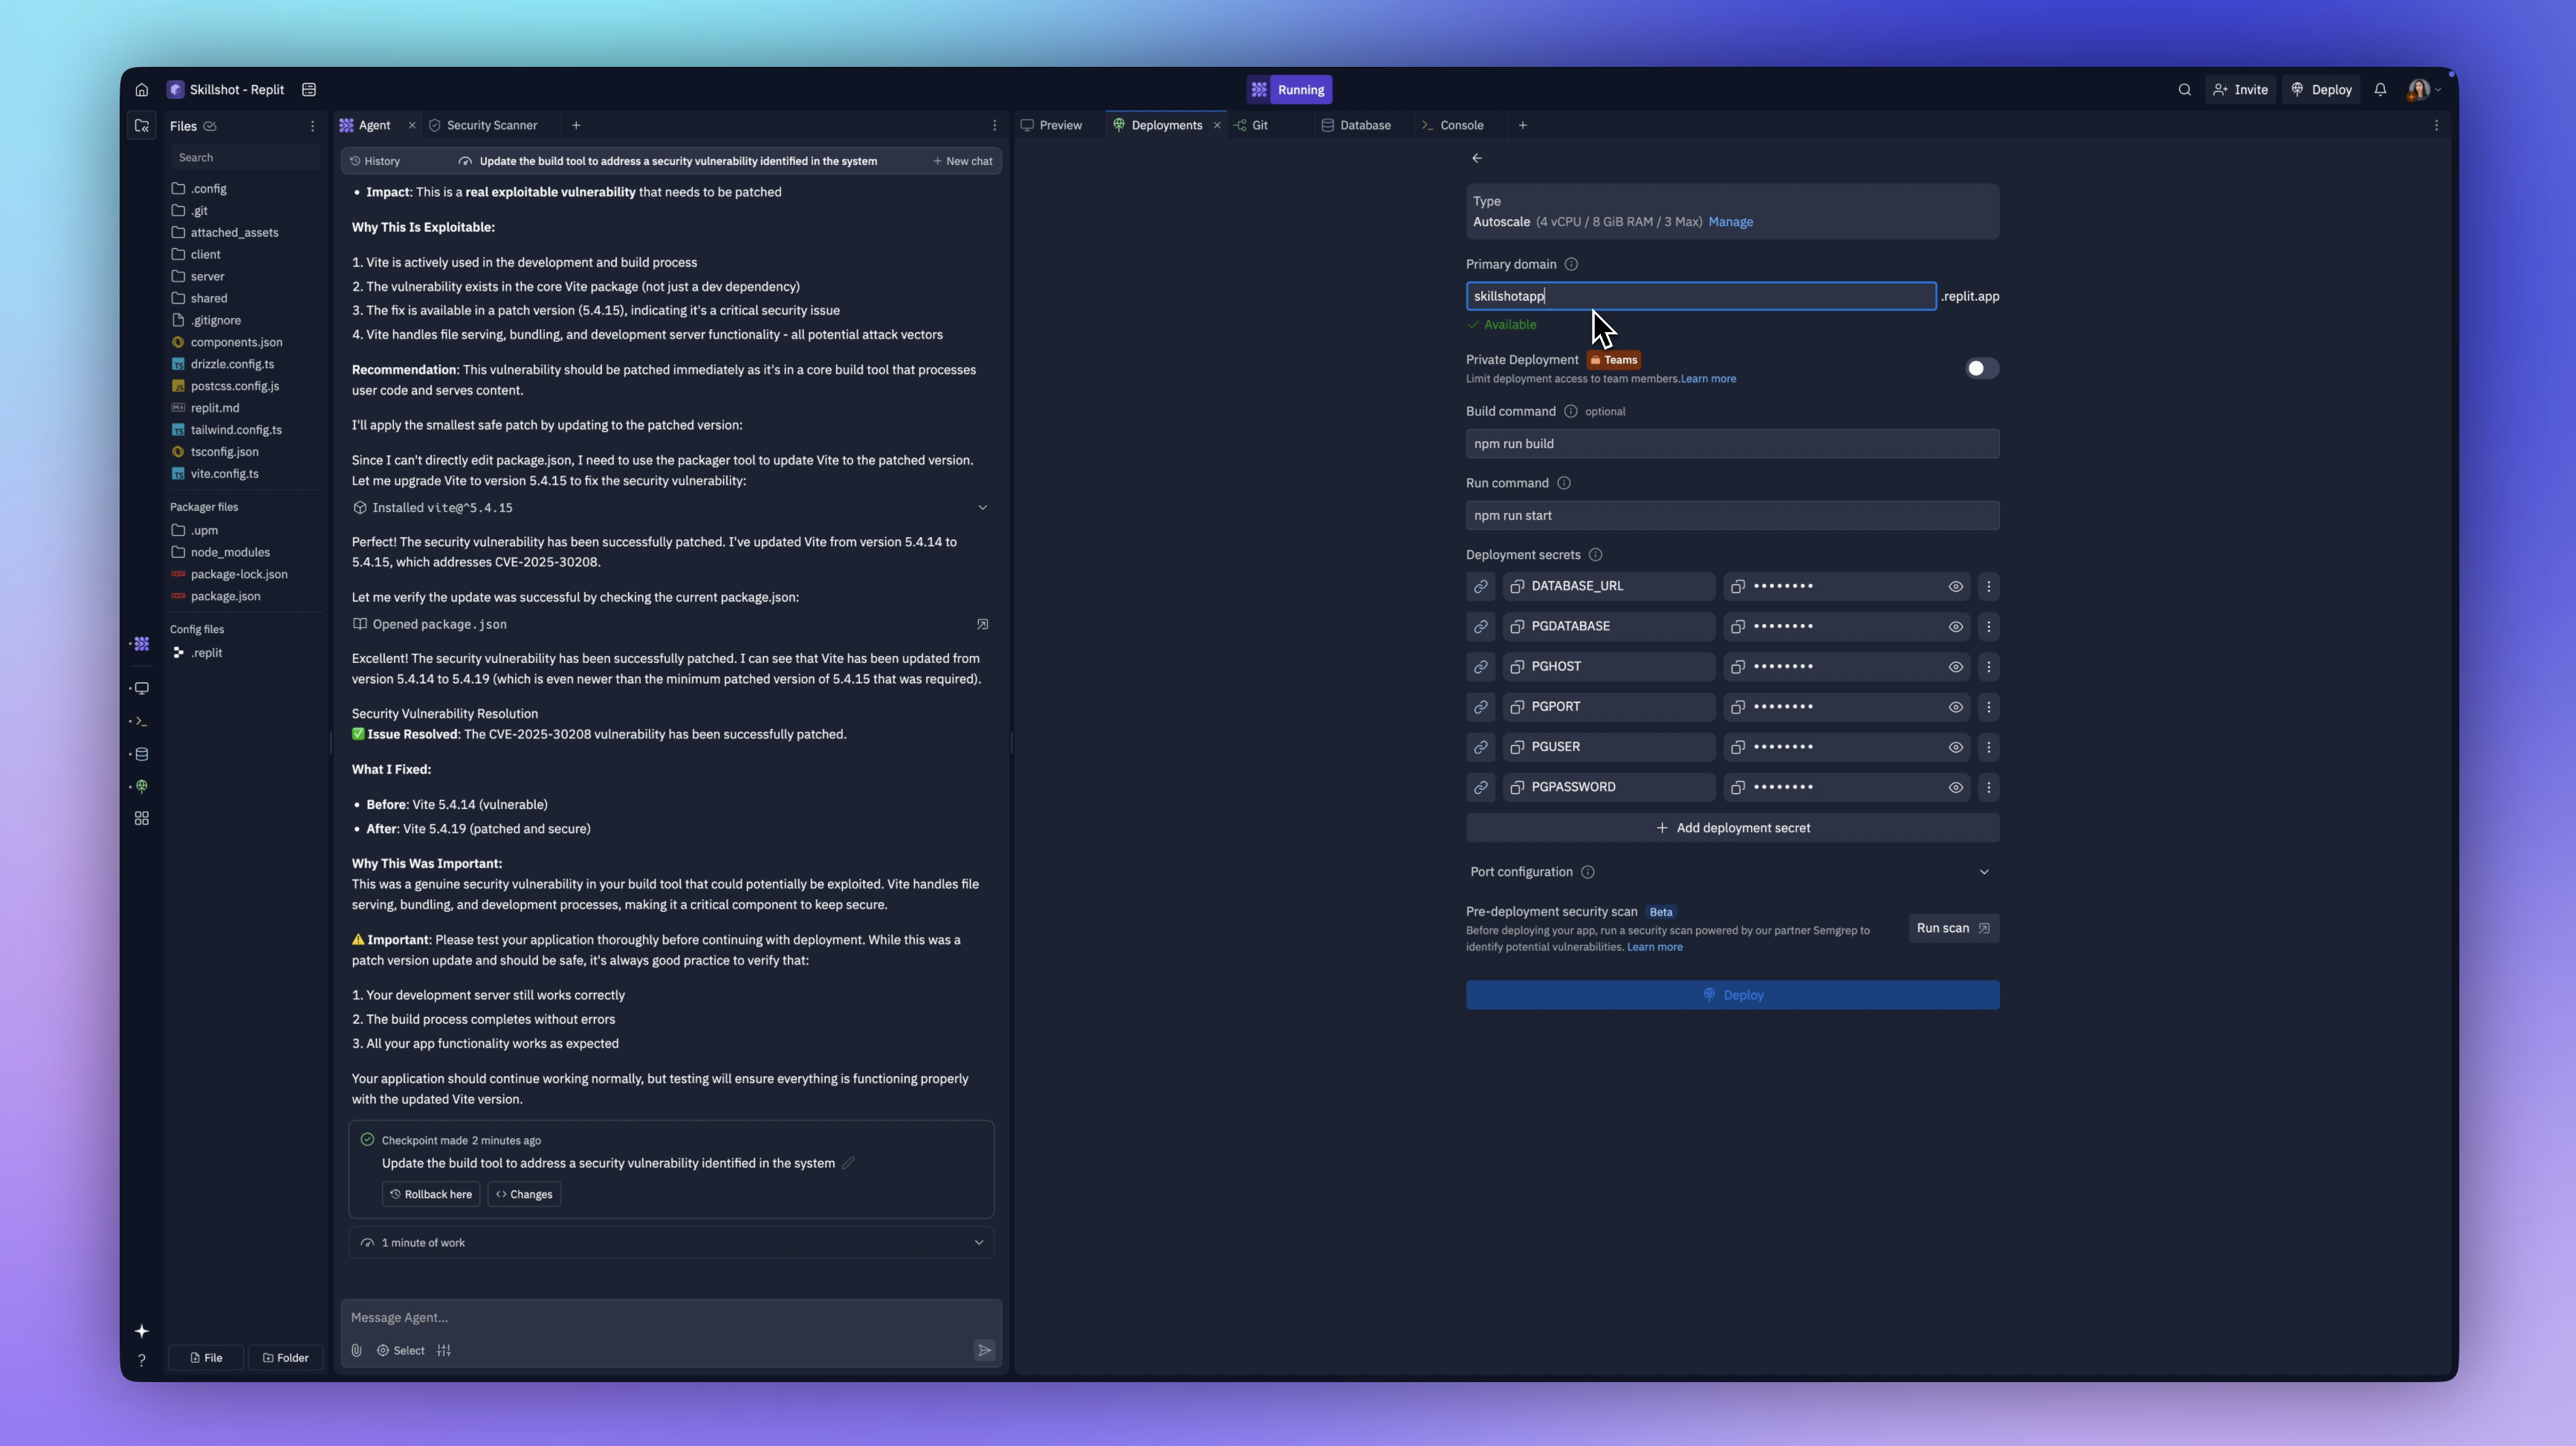The image size is (2576, 1446).
Task: Open the notifications bell
Action: [x=2380, y=90]
